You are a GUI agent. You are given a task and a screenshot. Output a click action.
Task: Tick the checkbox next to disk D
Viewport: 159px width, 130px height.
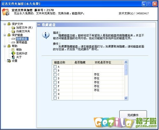(x=55, y=79)
